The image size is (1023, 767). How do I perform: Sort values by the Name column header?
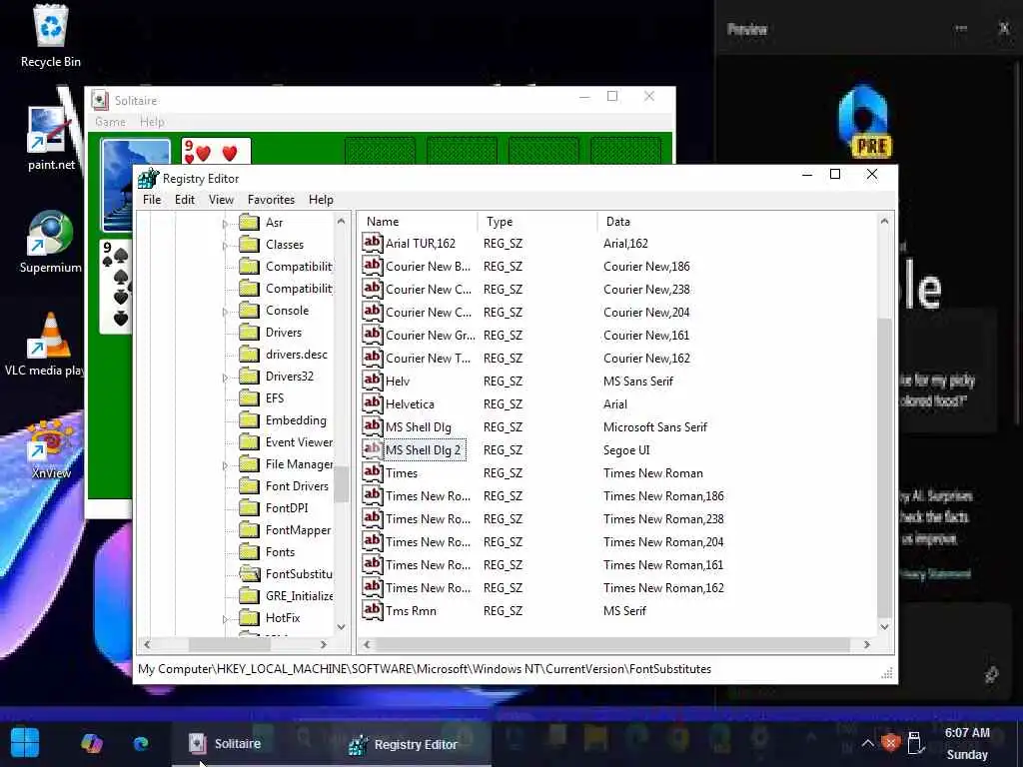(418, 222)
